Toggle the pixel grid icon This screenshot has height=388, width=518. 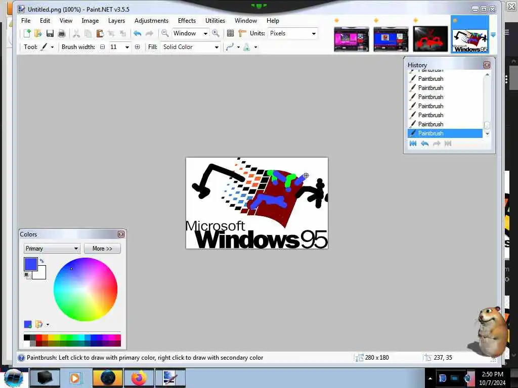coord(230,33)
